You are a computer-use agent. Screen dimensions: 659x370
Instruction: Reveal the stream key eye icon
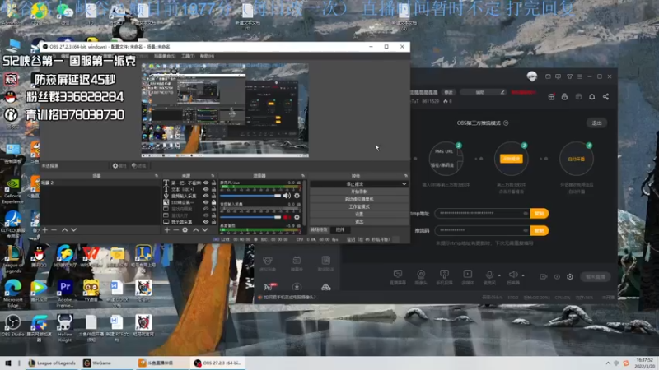(x=526, y=230)
